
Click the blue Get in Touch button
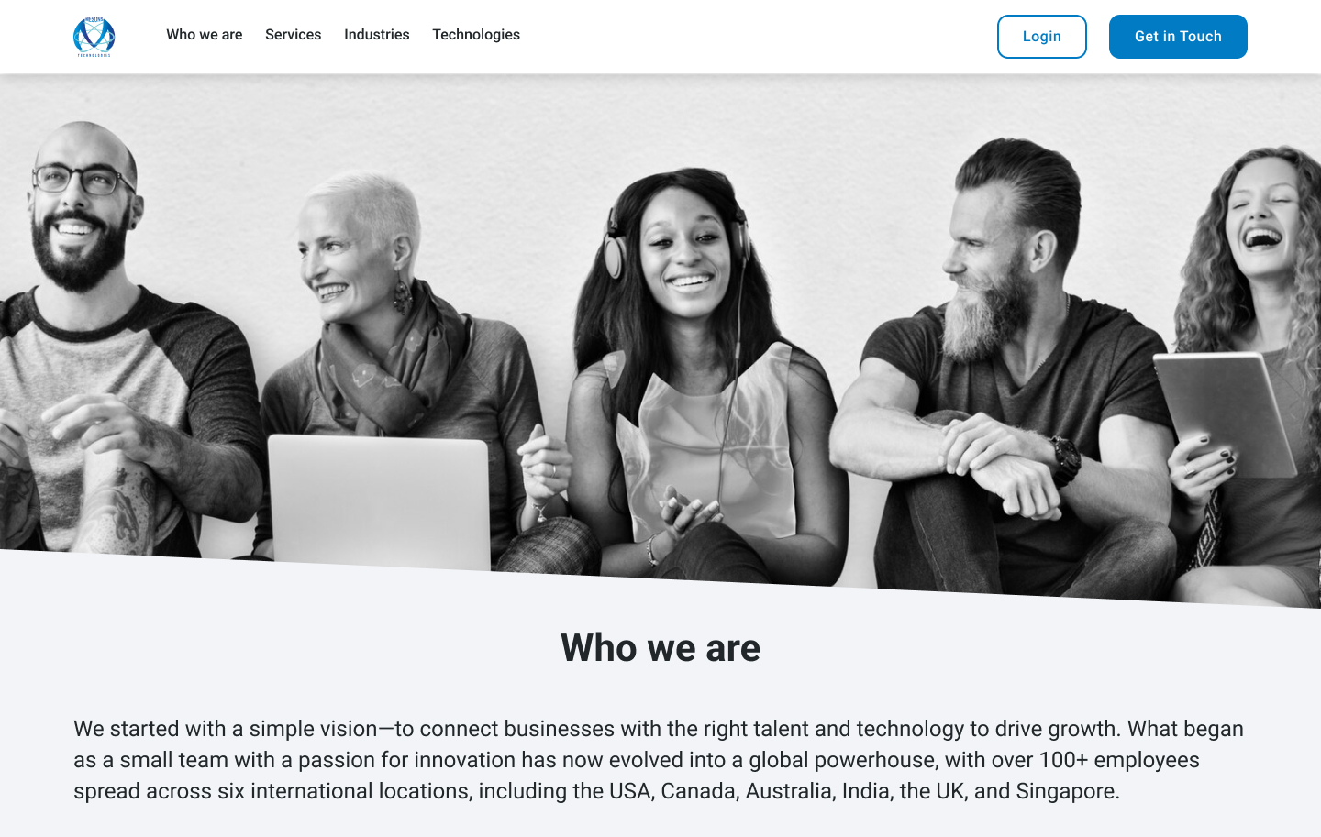coord(1178,37)
